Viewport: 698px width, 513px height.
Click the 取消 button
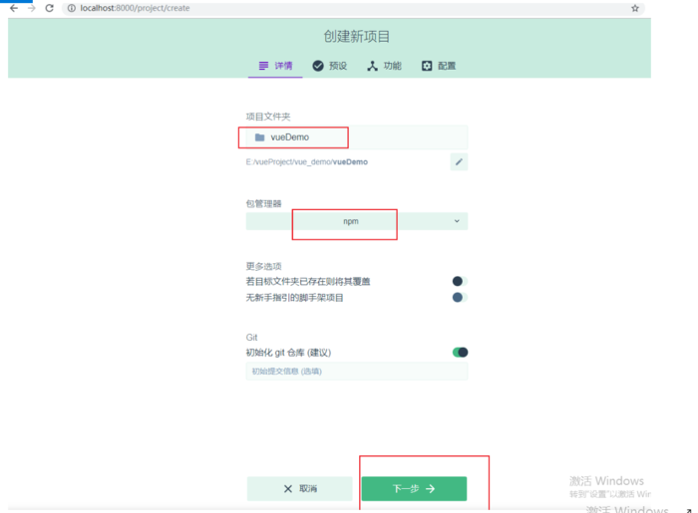[299, 489]
